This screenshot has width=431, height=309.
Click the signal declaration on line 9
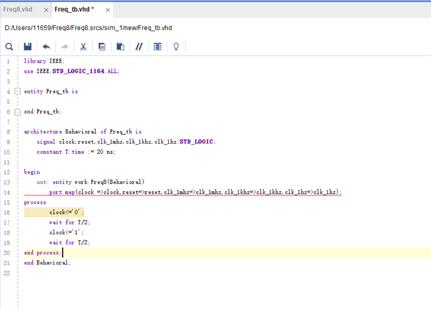(x=126, y=142)
